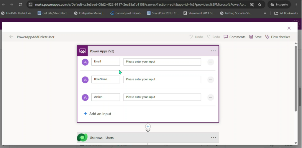Save the flow
This screenshot has width=302, height=148.
pyautogui.click(x=255, y=37)
